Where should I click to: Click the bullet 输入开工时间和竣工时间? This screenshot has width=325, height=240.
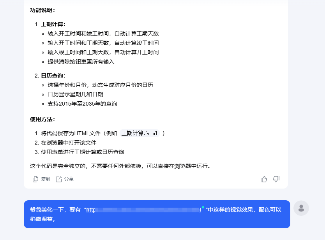click(x=97, y=34)
